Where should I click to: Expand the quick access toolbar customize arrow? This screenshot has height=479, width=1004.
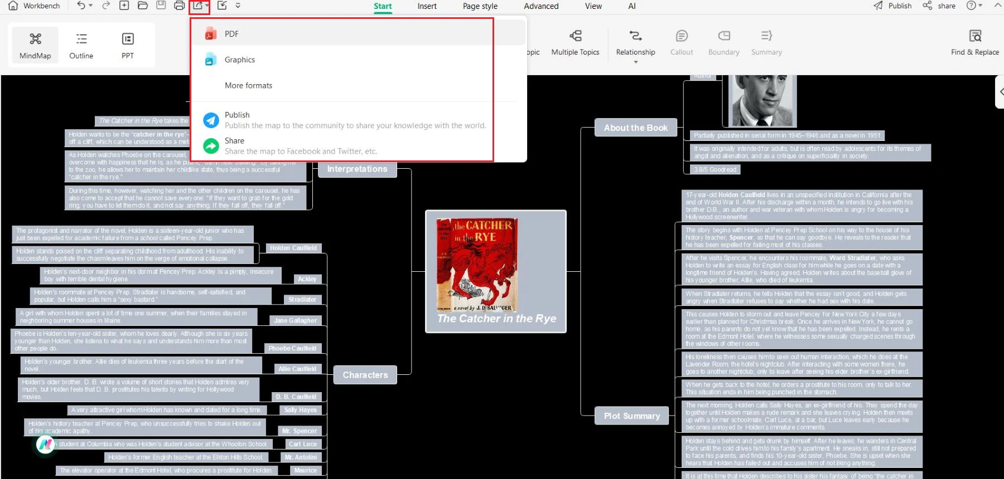pos(238,6)
